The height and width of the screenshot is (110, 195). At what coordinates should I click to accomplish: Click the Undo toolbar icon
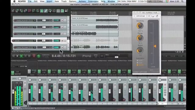[x=29, y=11]
